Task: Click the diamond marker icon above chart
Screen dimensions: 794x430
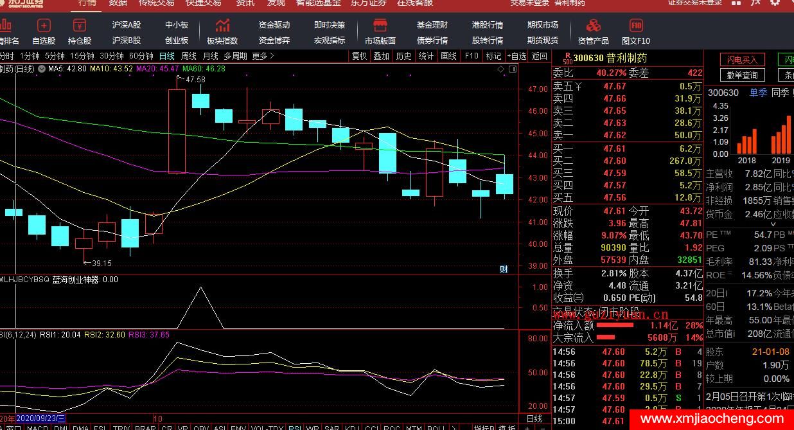Action: [x=500, y=68]
